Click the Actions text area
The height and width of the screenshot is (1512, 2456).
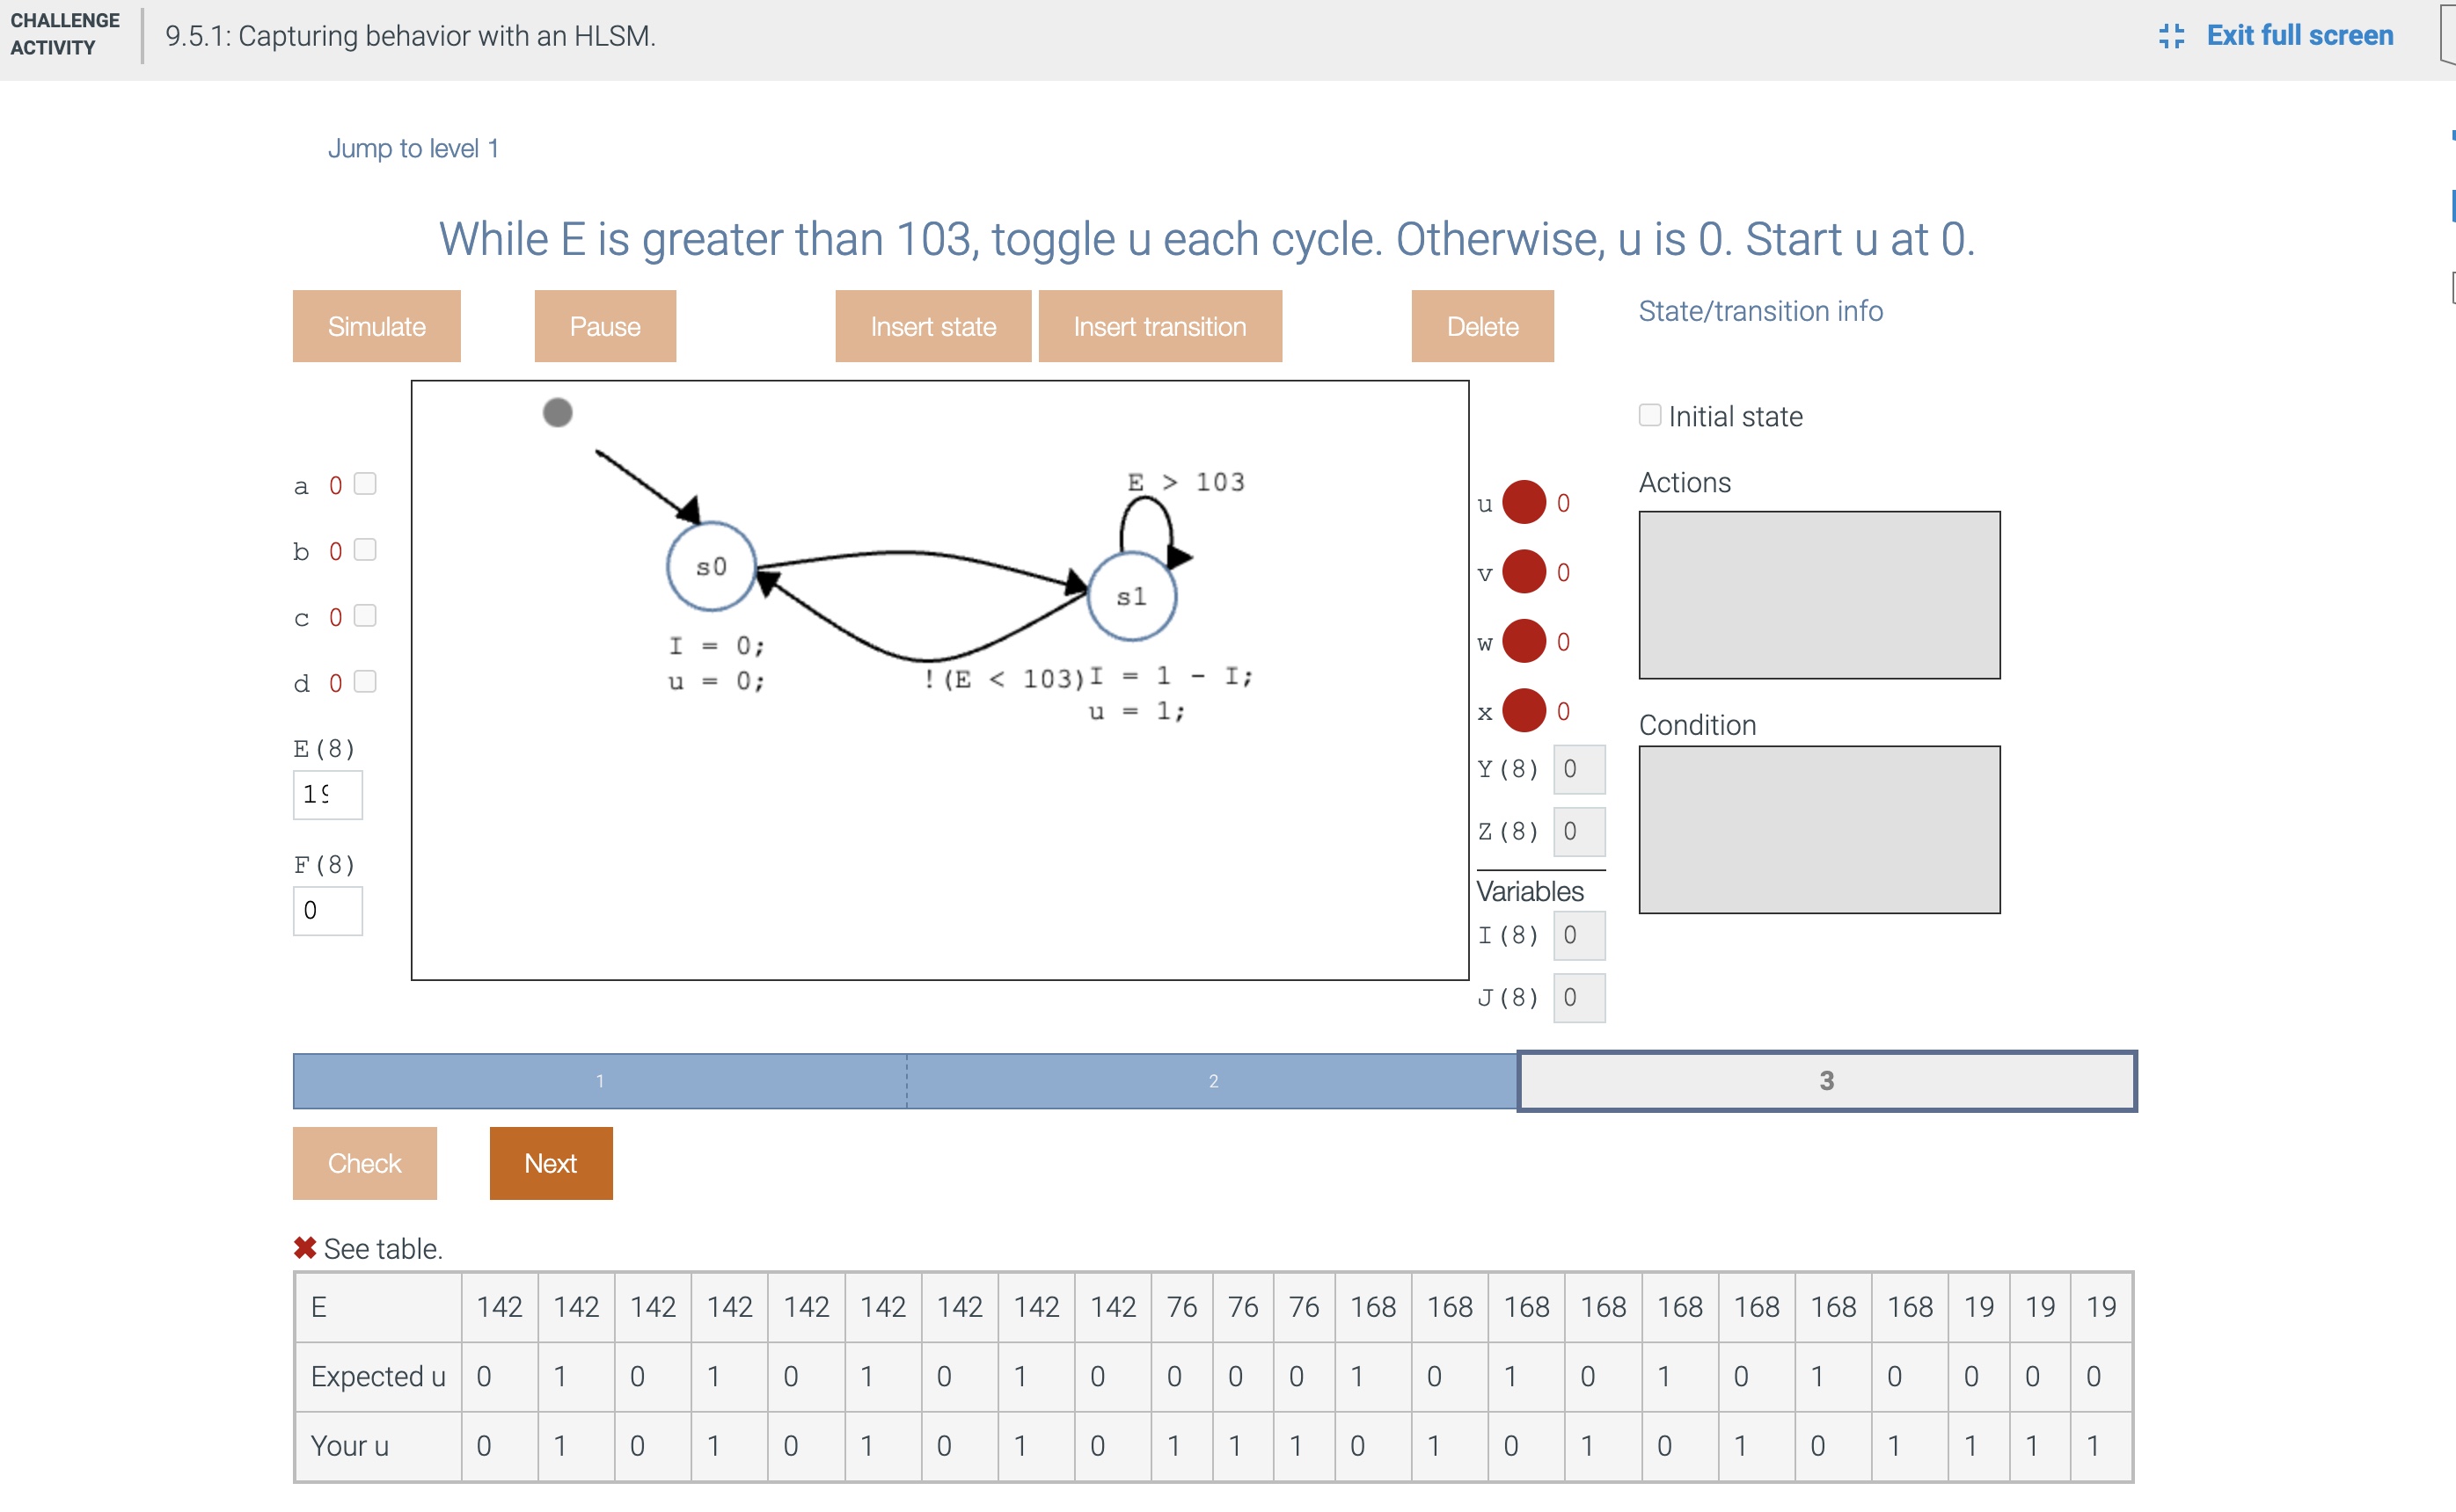1819,595
